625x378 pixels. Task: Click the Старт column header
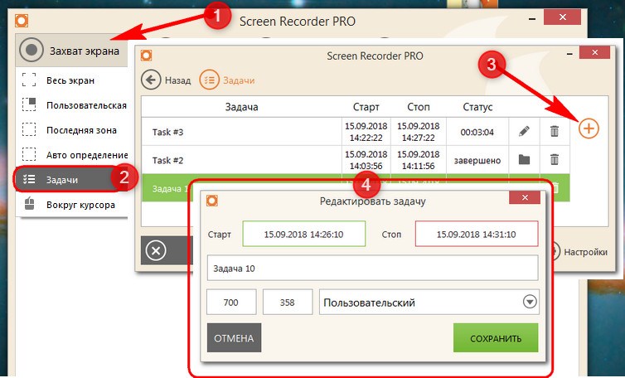click(366, 107)
